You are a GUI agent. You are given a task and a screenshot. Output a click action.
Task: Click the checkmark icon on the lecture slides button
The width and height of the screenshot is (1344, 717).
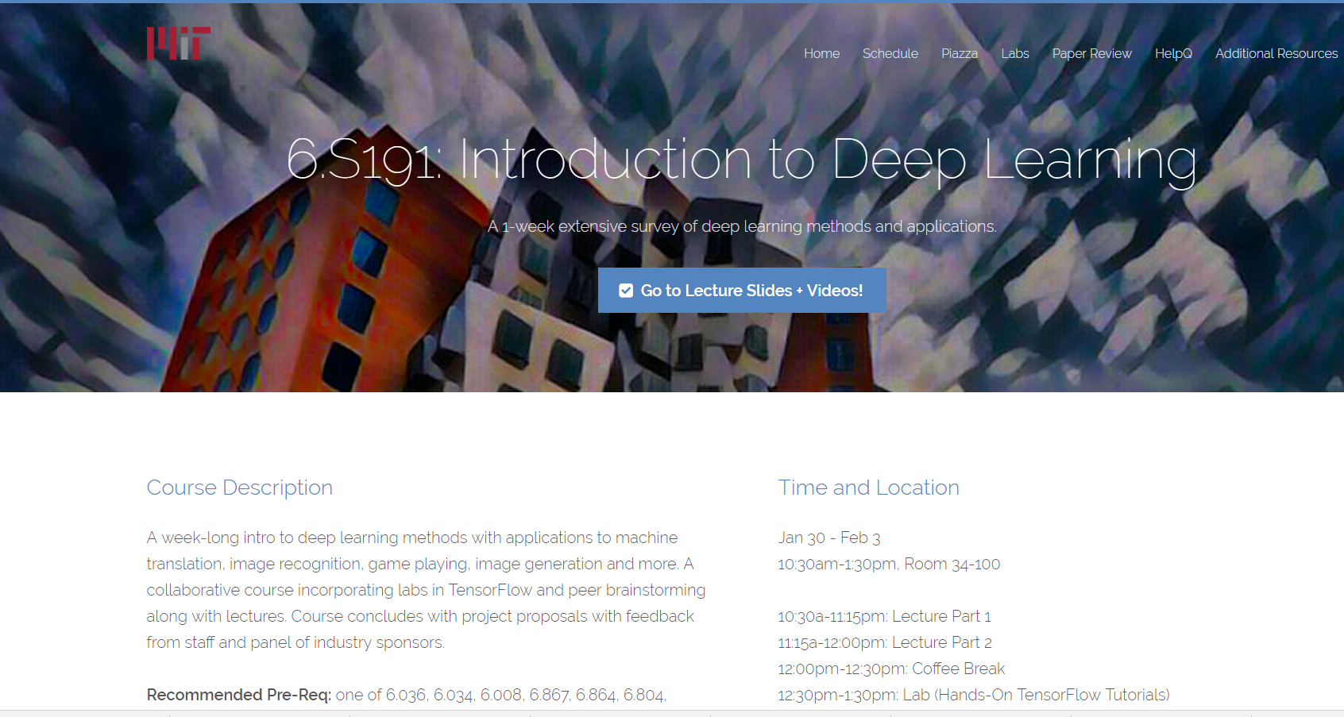626,291
